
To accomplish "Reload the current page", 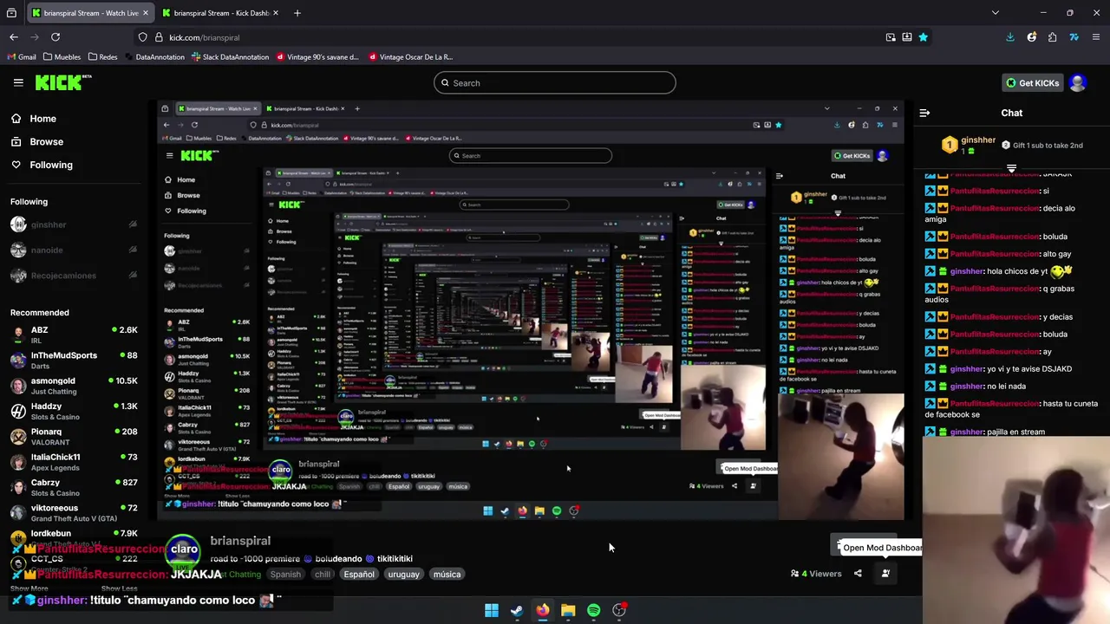I will click(55, 37).
